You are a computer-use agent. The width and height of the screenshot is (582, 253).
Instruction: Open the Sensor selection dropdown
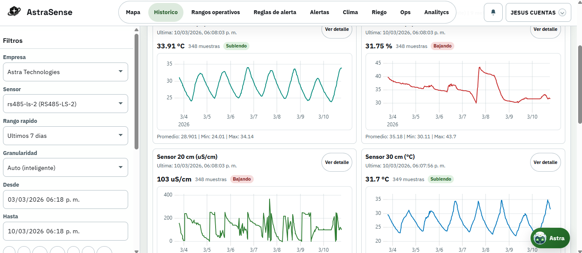pyautogui.click(x=65, y=104)
